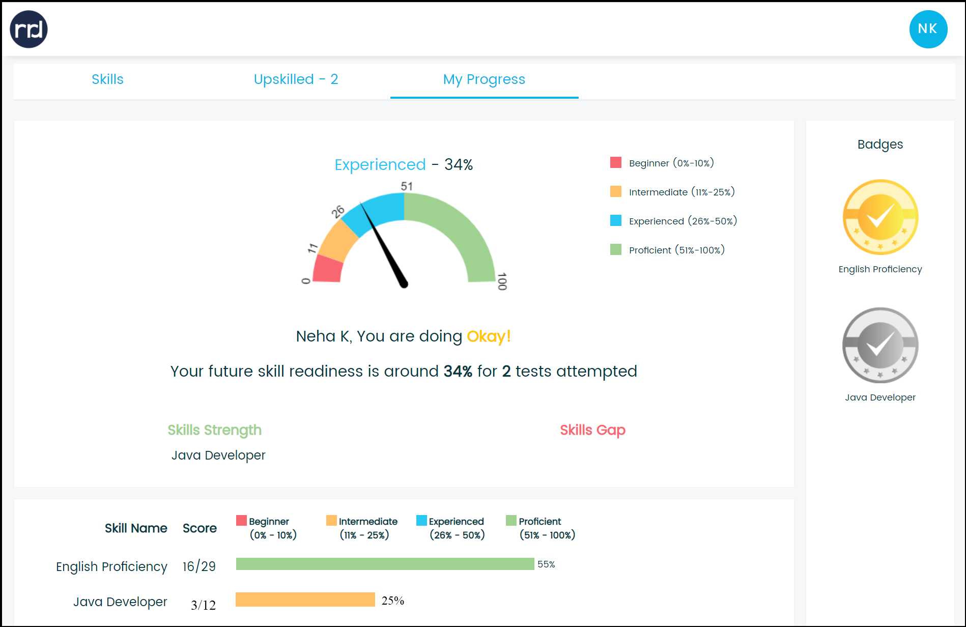Image resolution: width=966 pixels, height=627 pixels.
Task: Click the green Proficient legend swatch by gauge
Action: (616, 250)
